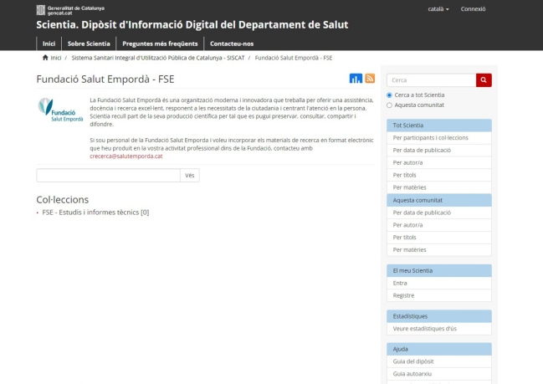Open 'Guia autoarxiu' help link

pyautogui.click(x=439, y=374)
